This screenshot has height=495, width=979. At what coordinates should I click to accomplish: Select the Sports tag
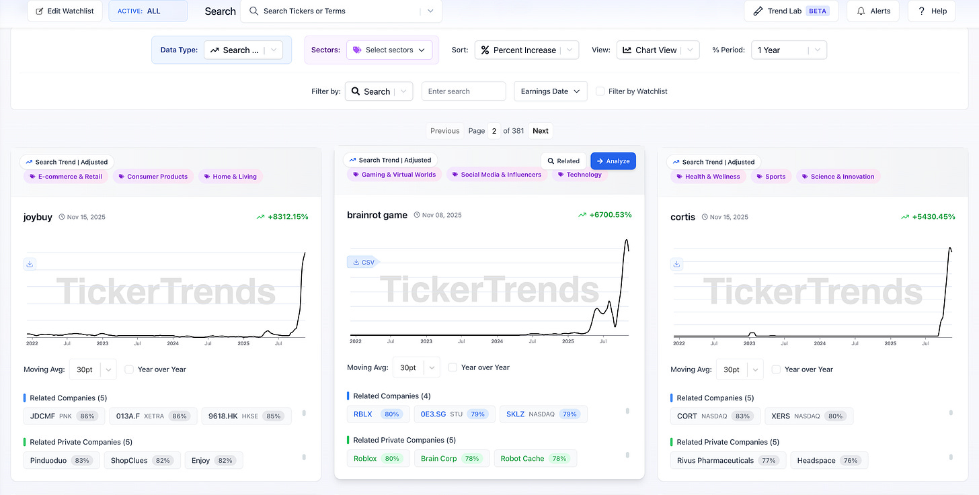tap(771, 177)
